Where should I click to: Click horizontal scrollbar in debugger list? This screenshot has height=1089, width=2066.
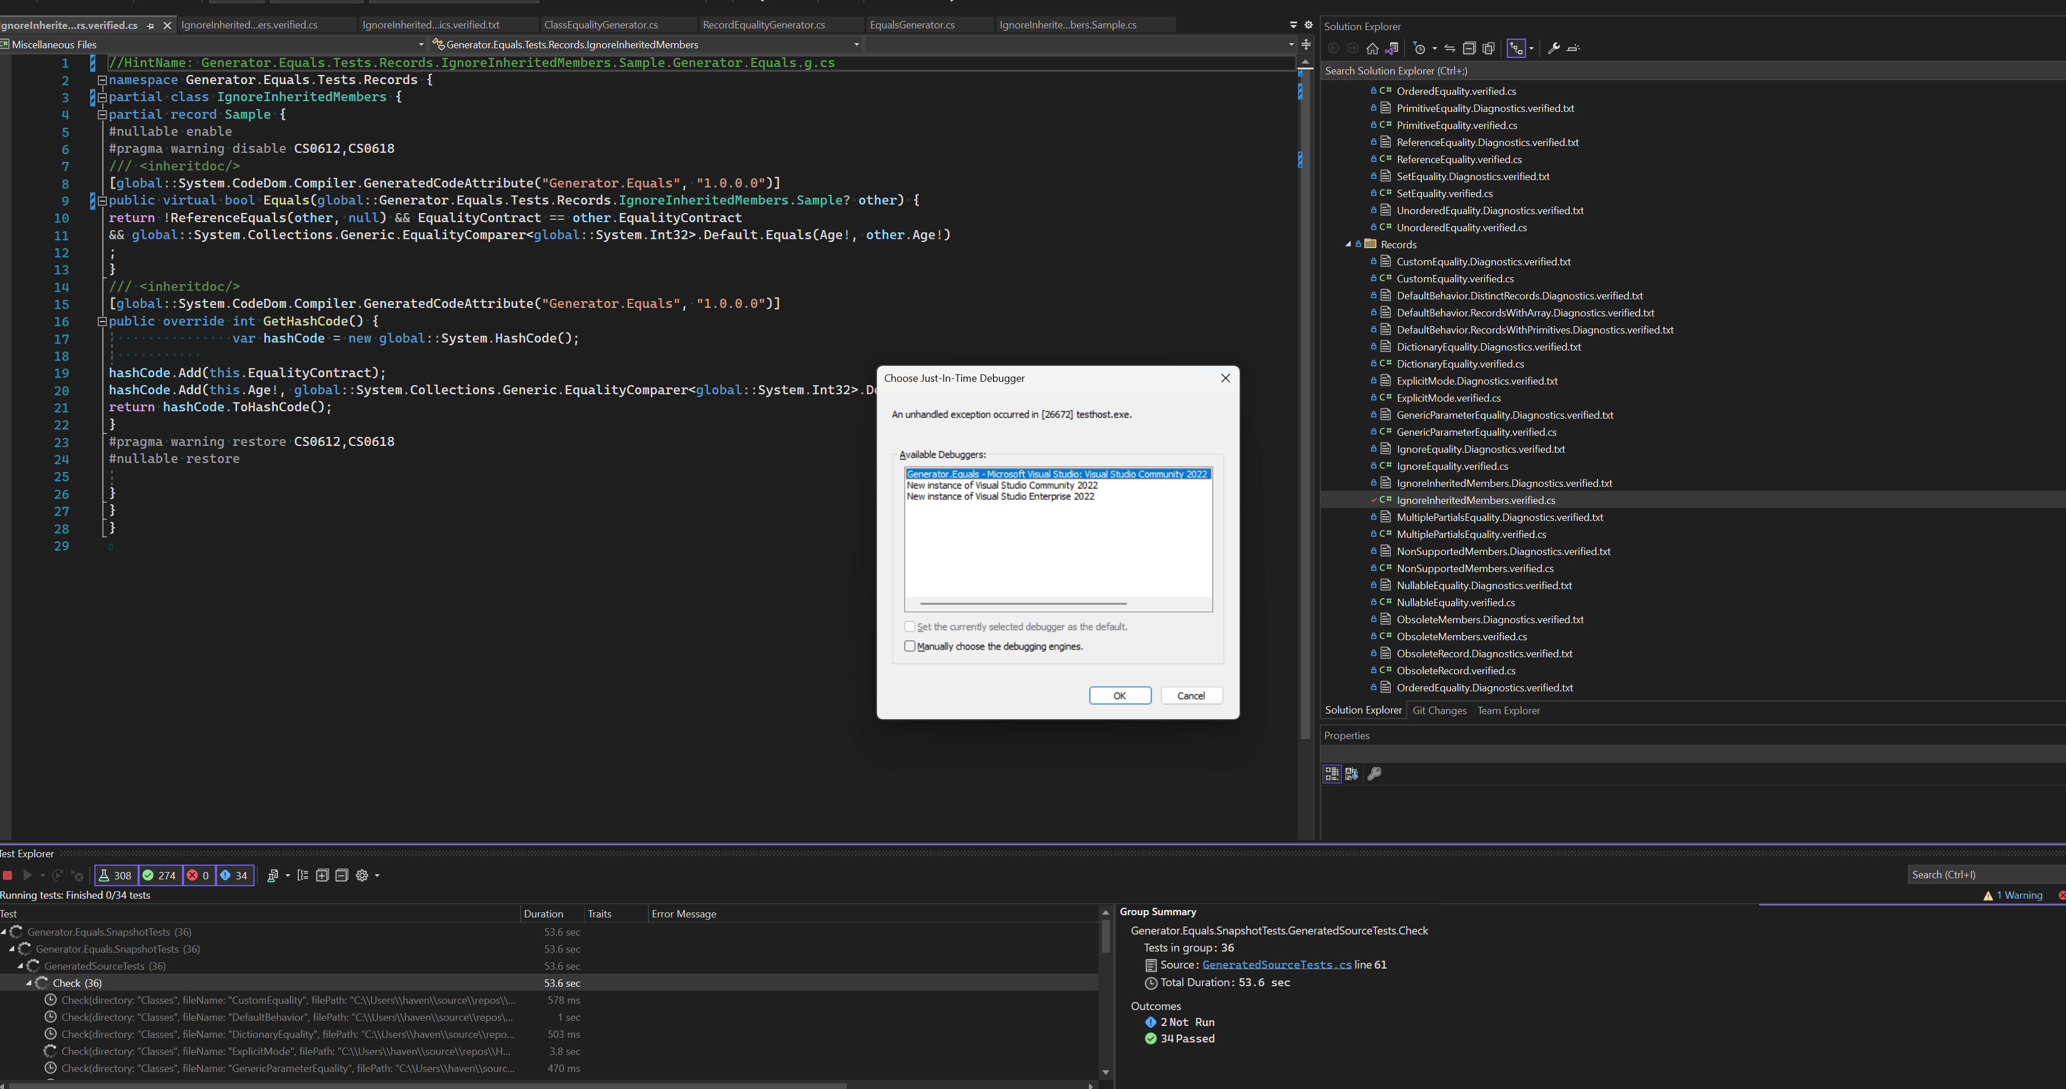tap(1024, 603)
